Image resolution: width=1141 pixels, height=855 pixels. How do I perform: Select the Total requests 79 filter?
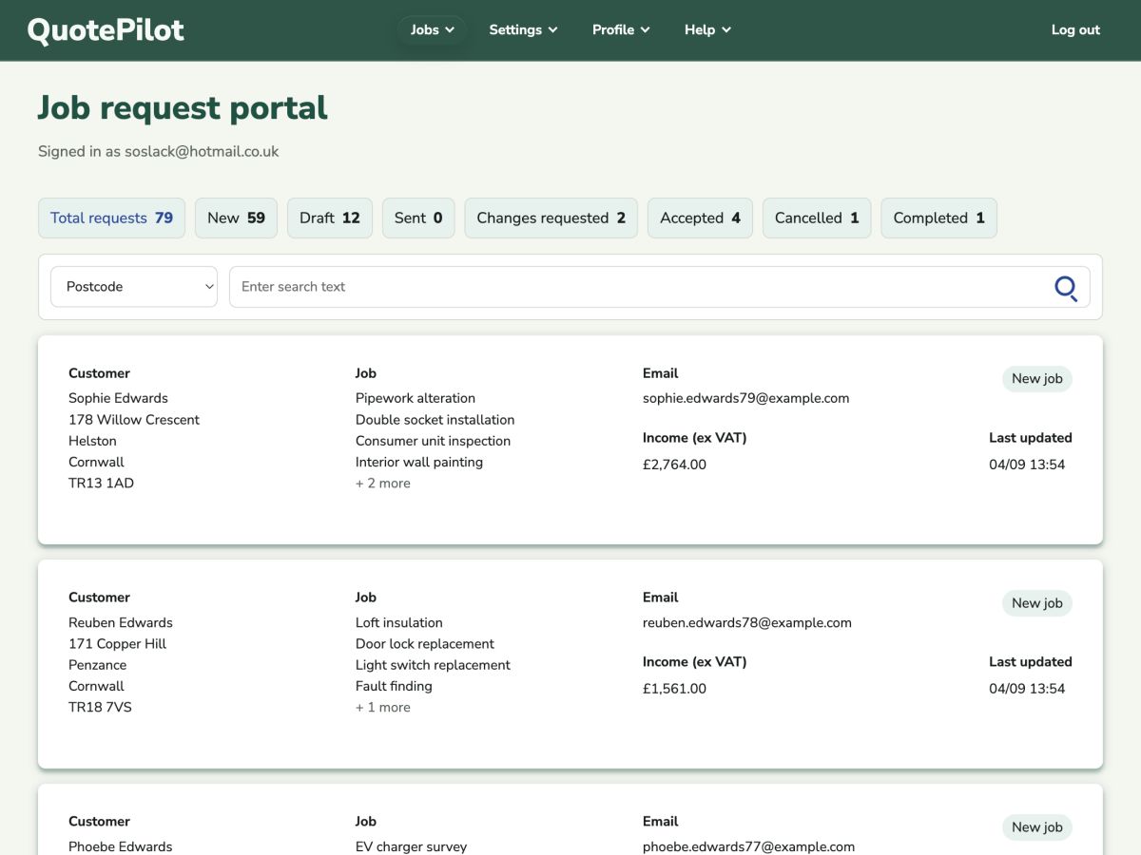point(111,218)
